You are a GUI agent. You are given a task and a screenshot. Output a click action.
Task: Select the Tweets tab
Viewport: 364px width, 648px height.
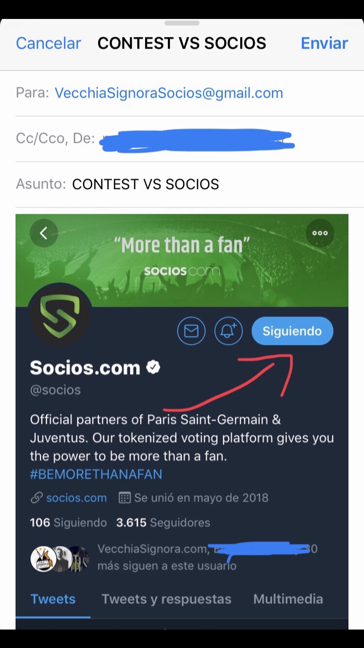click(x=53, y=599)
